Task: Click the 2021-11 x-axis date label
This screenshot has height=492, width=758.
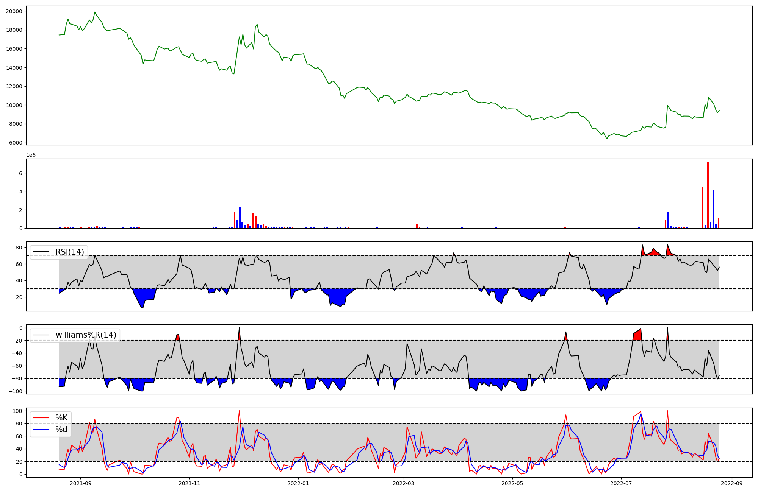Action: pyautogui.click(x=189, y=483)
